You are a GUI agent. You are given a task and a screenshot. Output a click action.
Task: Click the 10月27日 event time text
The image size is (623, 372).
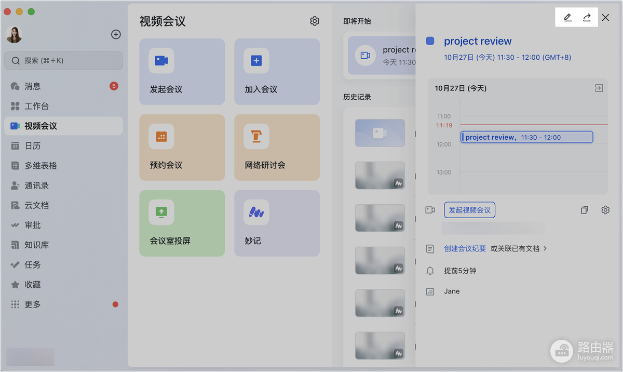point(507,57)
